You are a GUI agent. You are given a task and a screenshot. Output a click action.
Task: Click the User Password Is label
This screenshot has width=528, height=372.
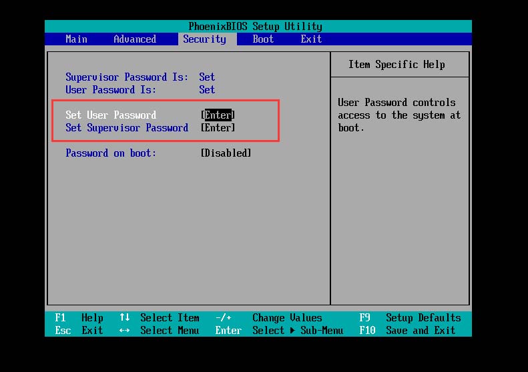pos(111,90)
